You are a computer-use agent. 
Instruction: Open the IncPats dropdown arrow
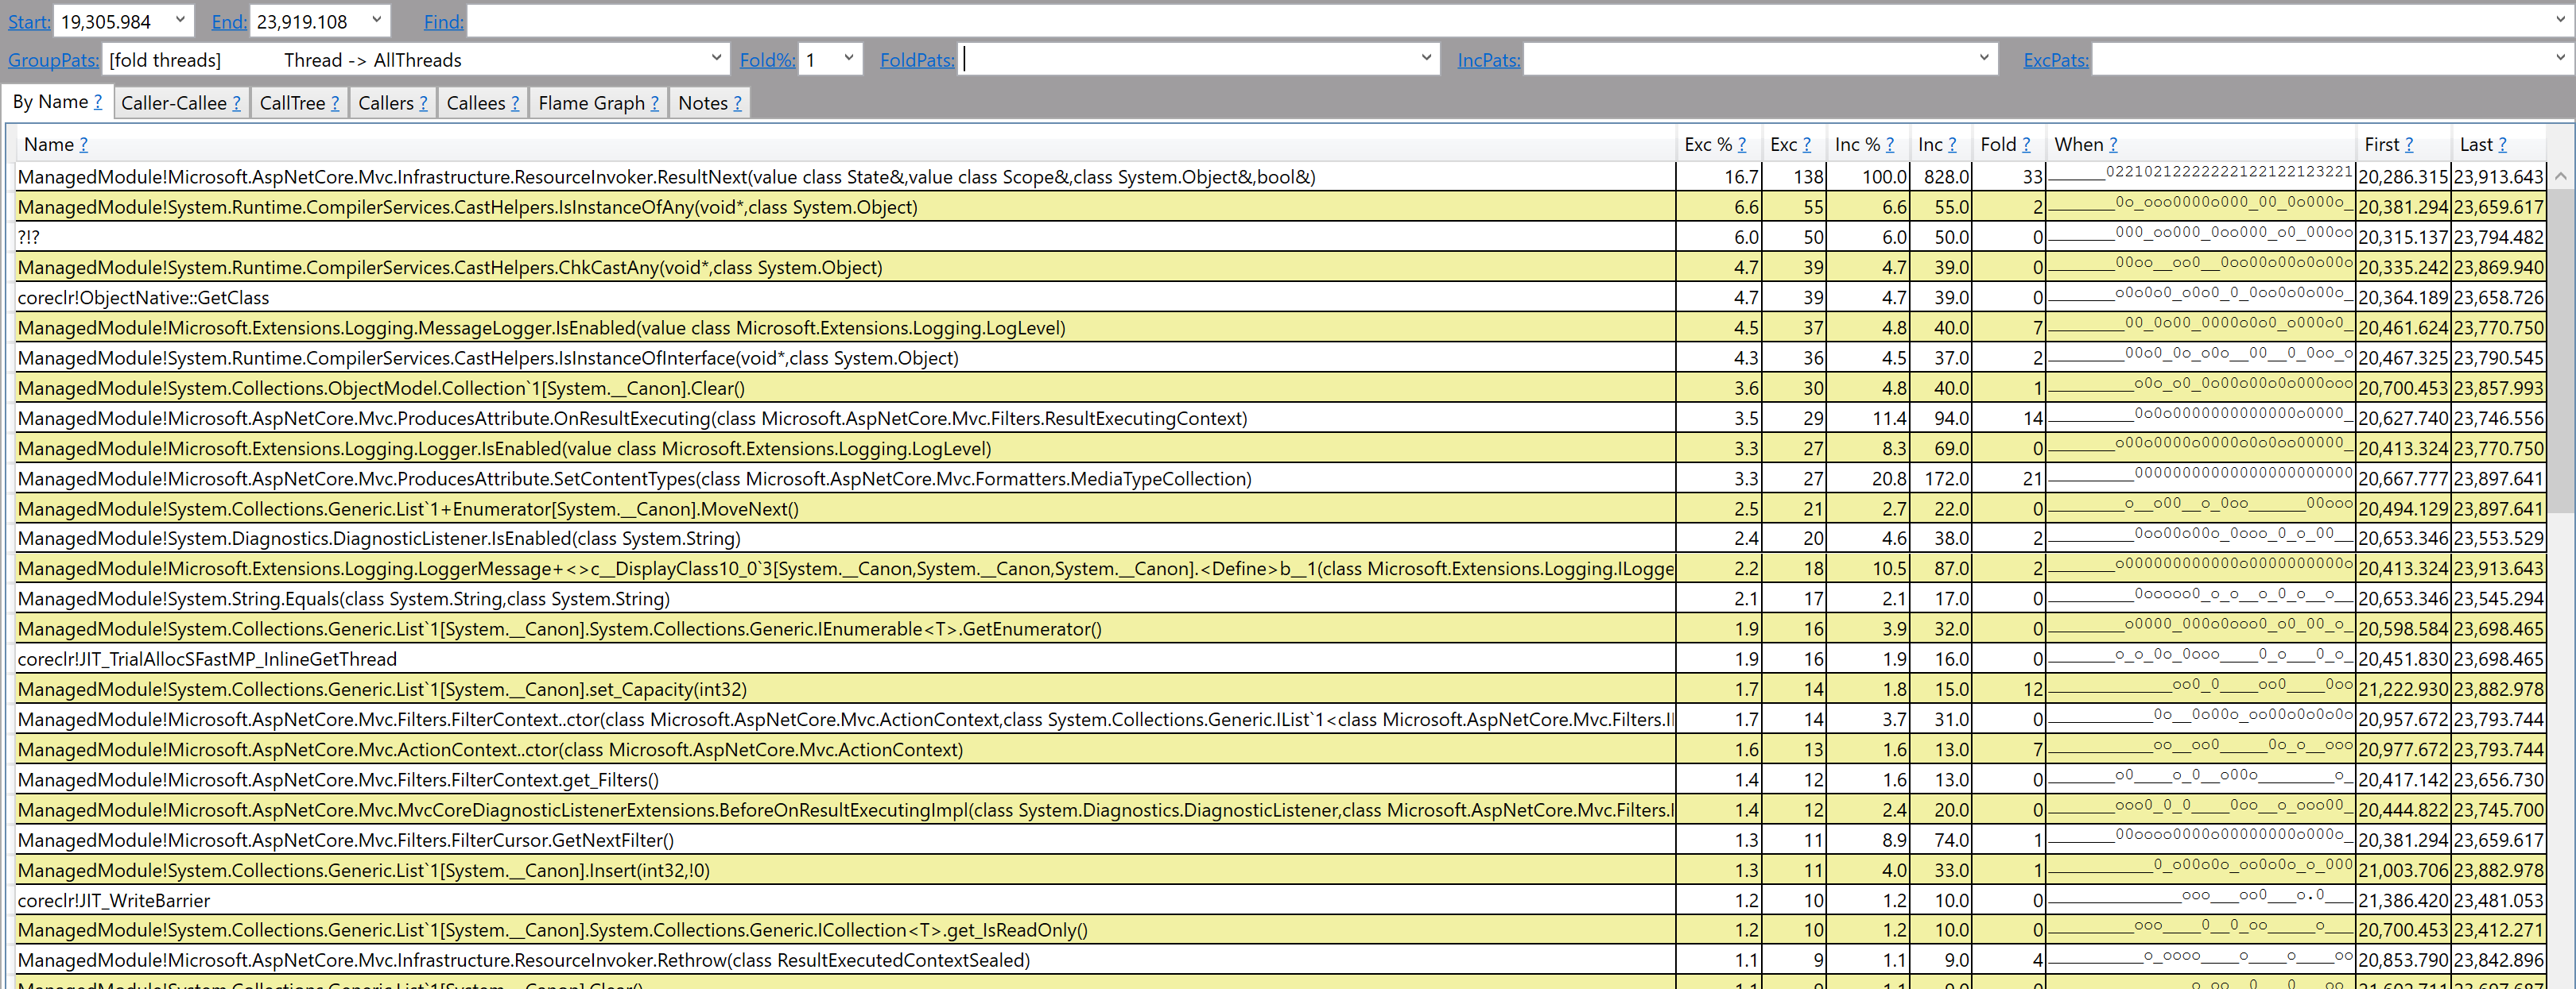click(x=1984, y=59)
